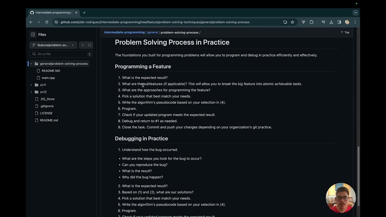386x217 pixels.
Task: Click the URL address field
Action: click(155, 22)
